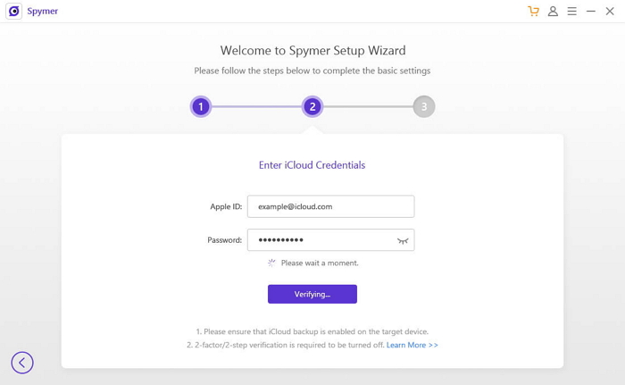Click the Verifying button
Image resolution: width=625 pixels, height=385 pixels.
(x=312, y=294)
